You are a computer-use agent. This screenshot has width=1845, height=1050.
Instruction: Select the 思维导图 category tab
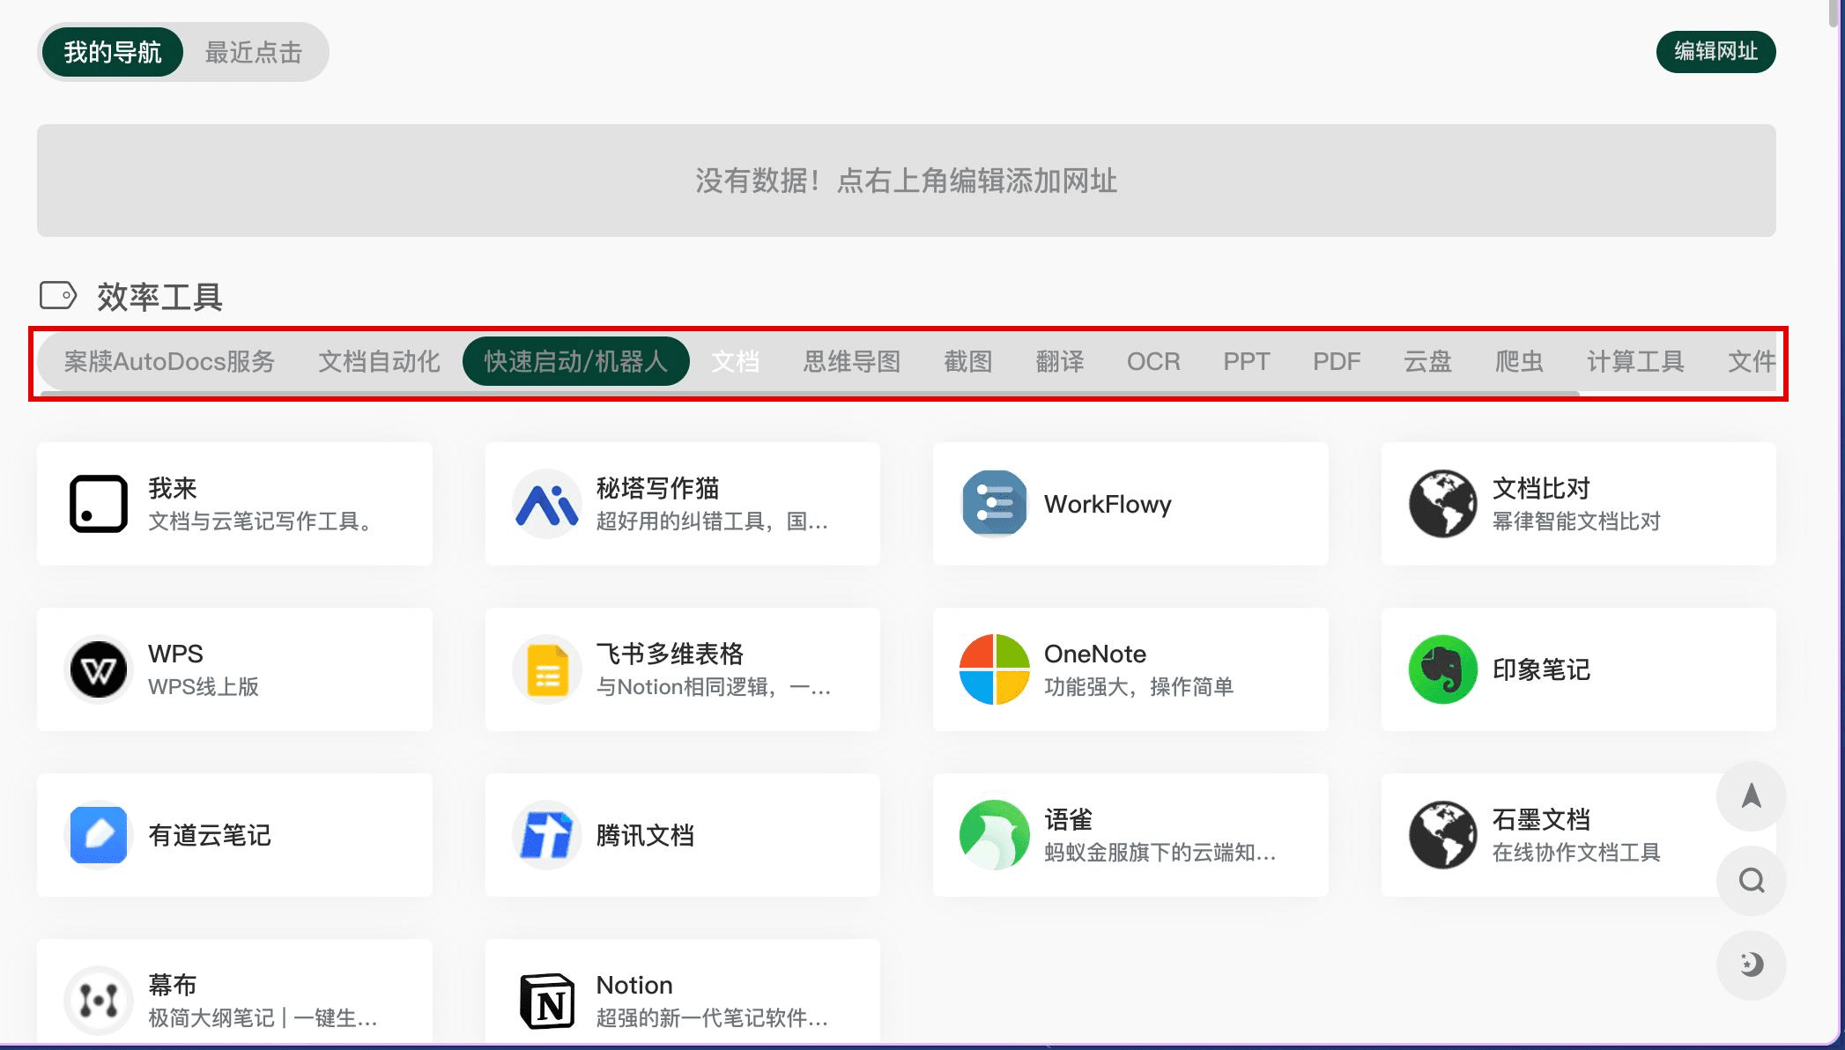(852, 361)
